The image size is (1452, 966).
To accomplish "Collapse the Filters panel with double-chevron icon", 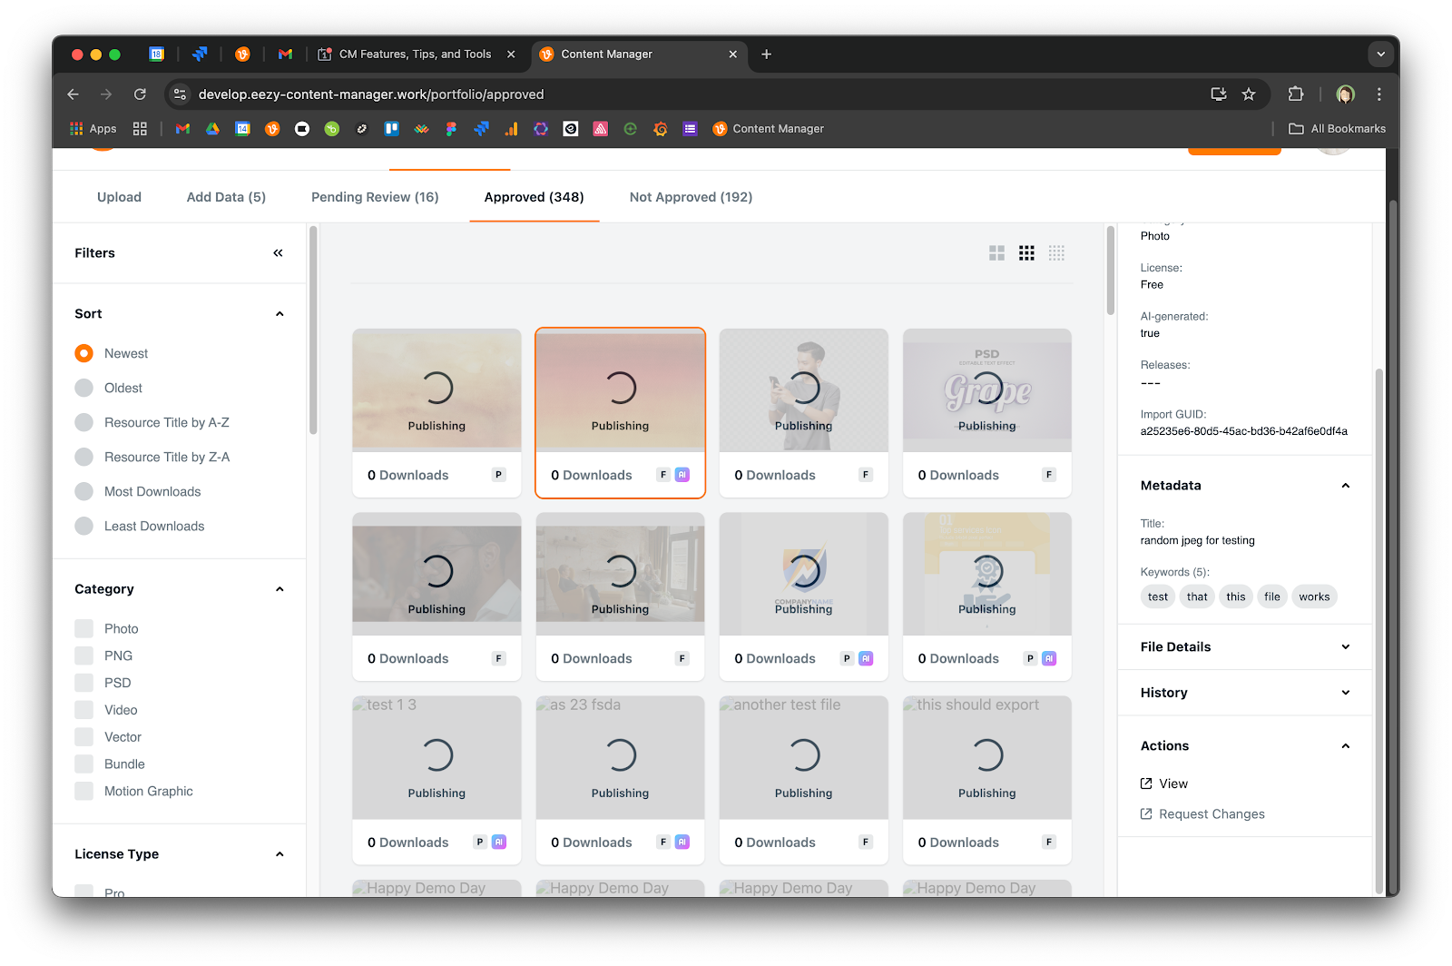I will 278,253.
